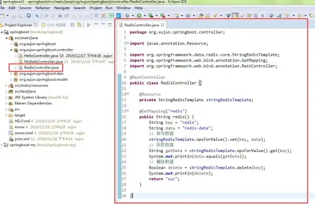
Task: Select the target folder
Action: click(x=20, y=115)
